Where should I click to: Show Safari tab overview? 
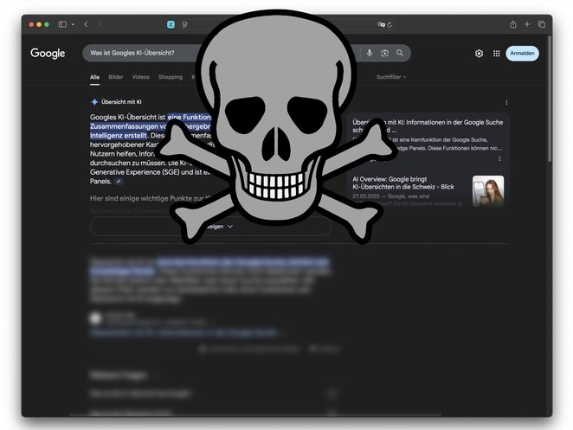(542, 24)
